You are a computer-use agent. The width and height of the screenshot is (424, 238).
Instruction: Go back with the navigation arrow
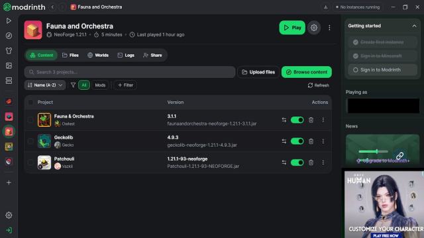[53, 7]
